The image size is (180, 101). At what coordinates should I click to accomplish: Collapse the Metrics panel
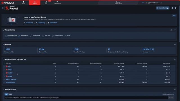[175, 45]
